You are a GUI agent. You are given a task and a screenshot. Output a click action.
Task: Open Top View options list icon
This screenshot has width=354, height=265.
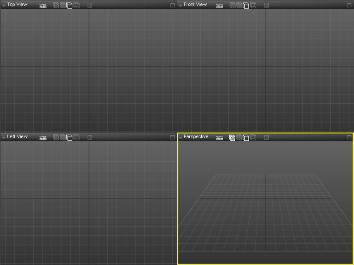point(90,5)
